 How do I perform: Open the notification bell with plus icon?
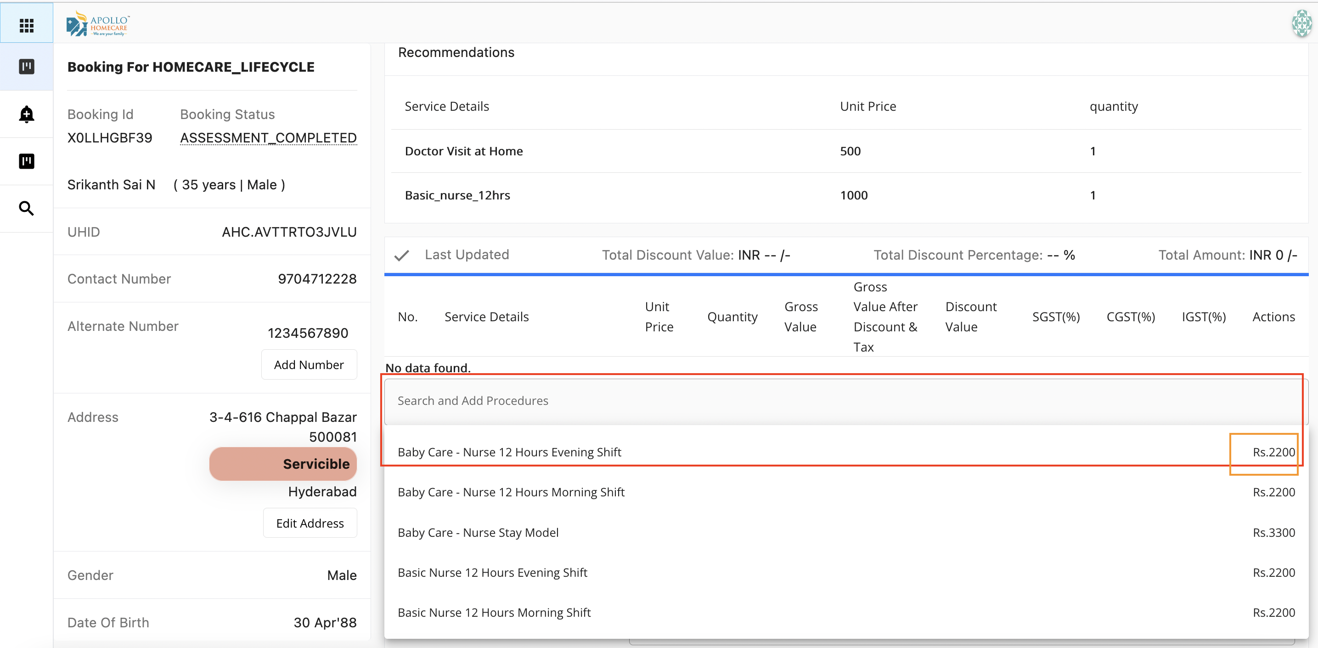[x=26, y=114]
